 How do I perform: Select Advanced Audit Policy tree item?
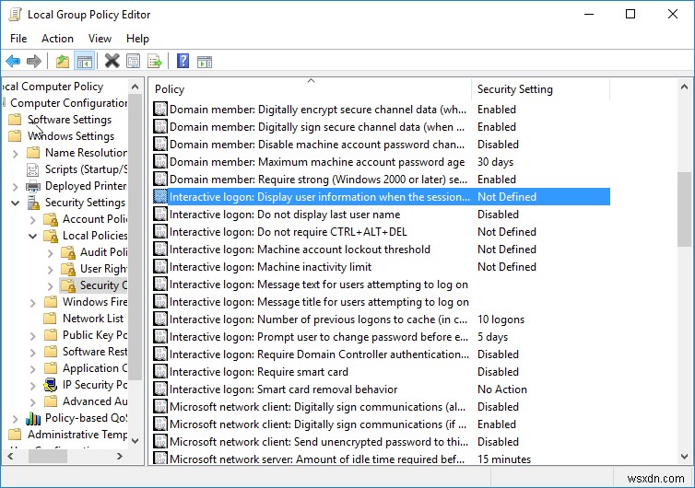(x=95, y=401)
